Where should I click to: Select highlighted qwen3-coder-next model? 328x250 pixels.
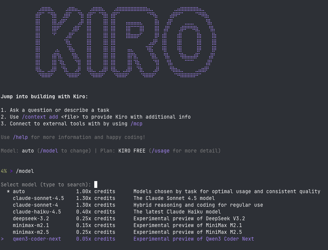point(37,239)
